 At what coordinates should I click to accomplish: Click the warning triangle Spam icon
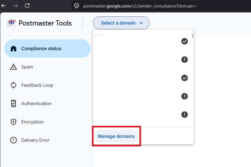13,67
